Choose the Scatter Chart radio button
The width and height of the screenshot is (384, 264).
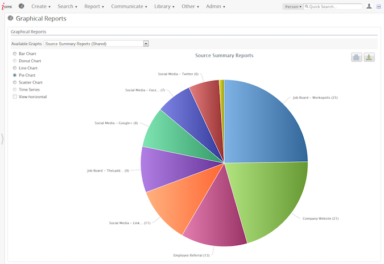pos(15,82)
